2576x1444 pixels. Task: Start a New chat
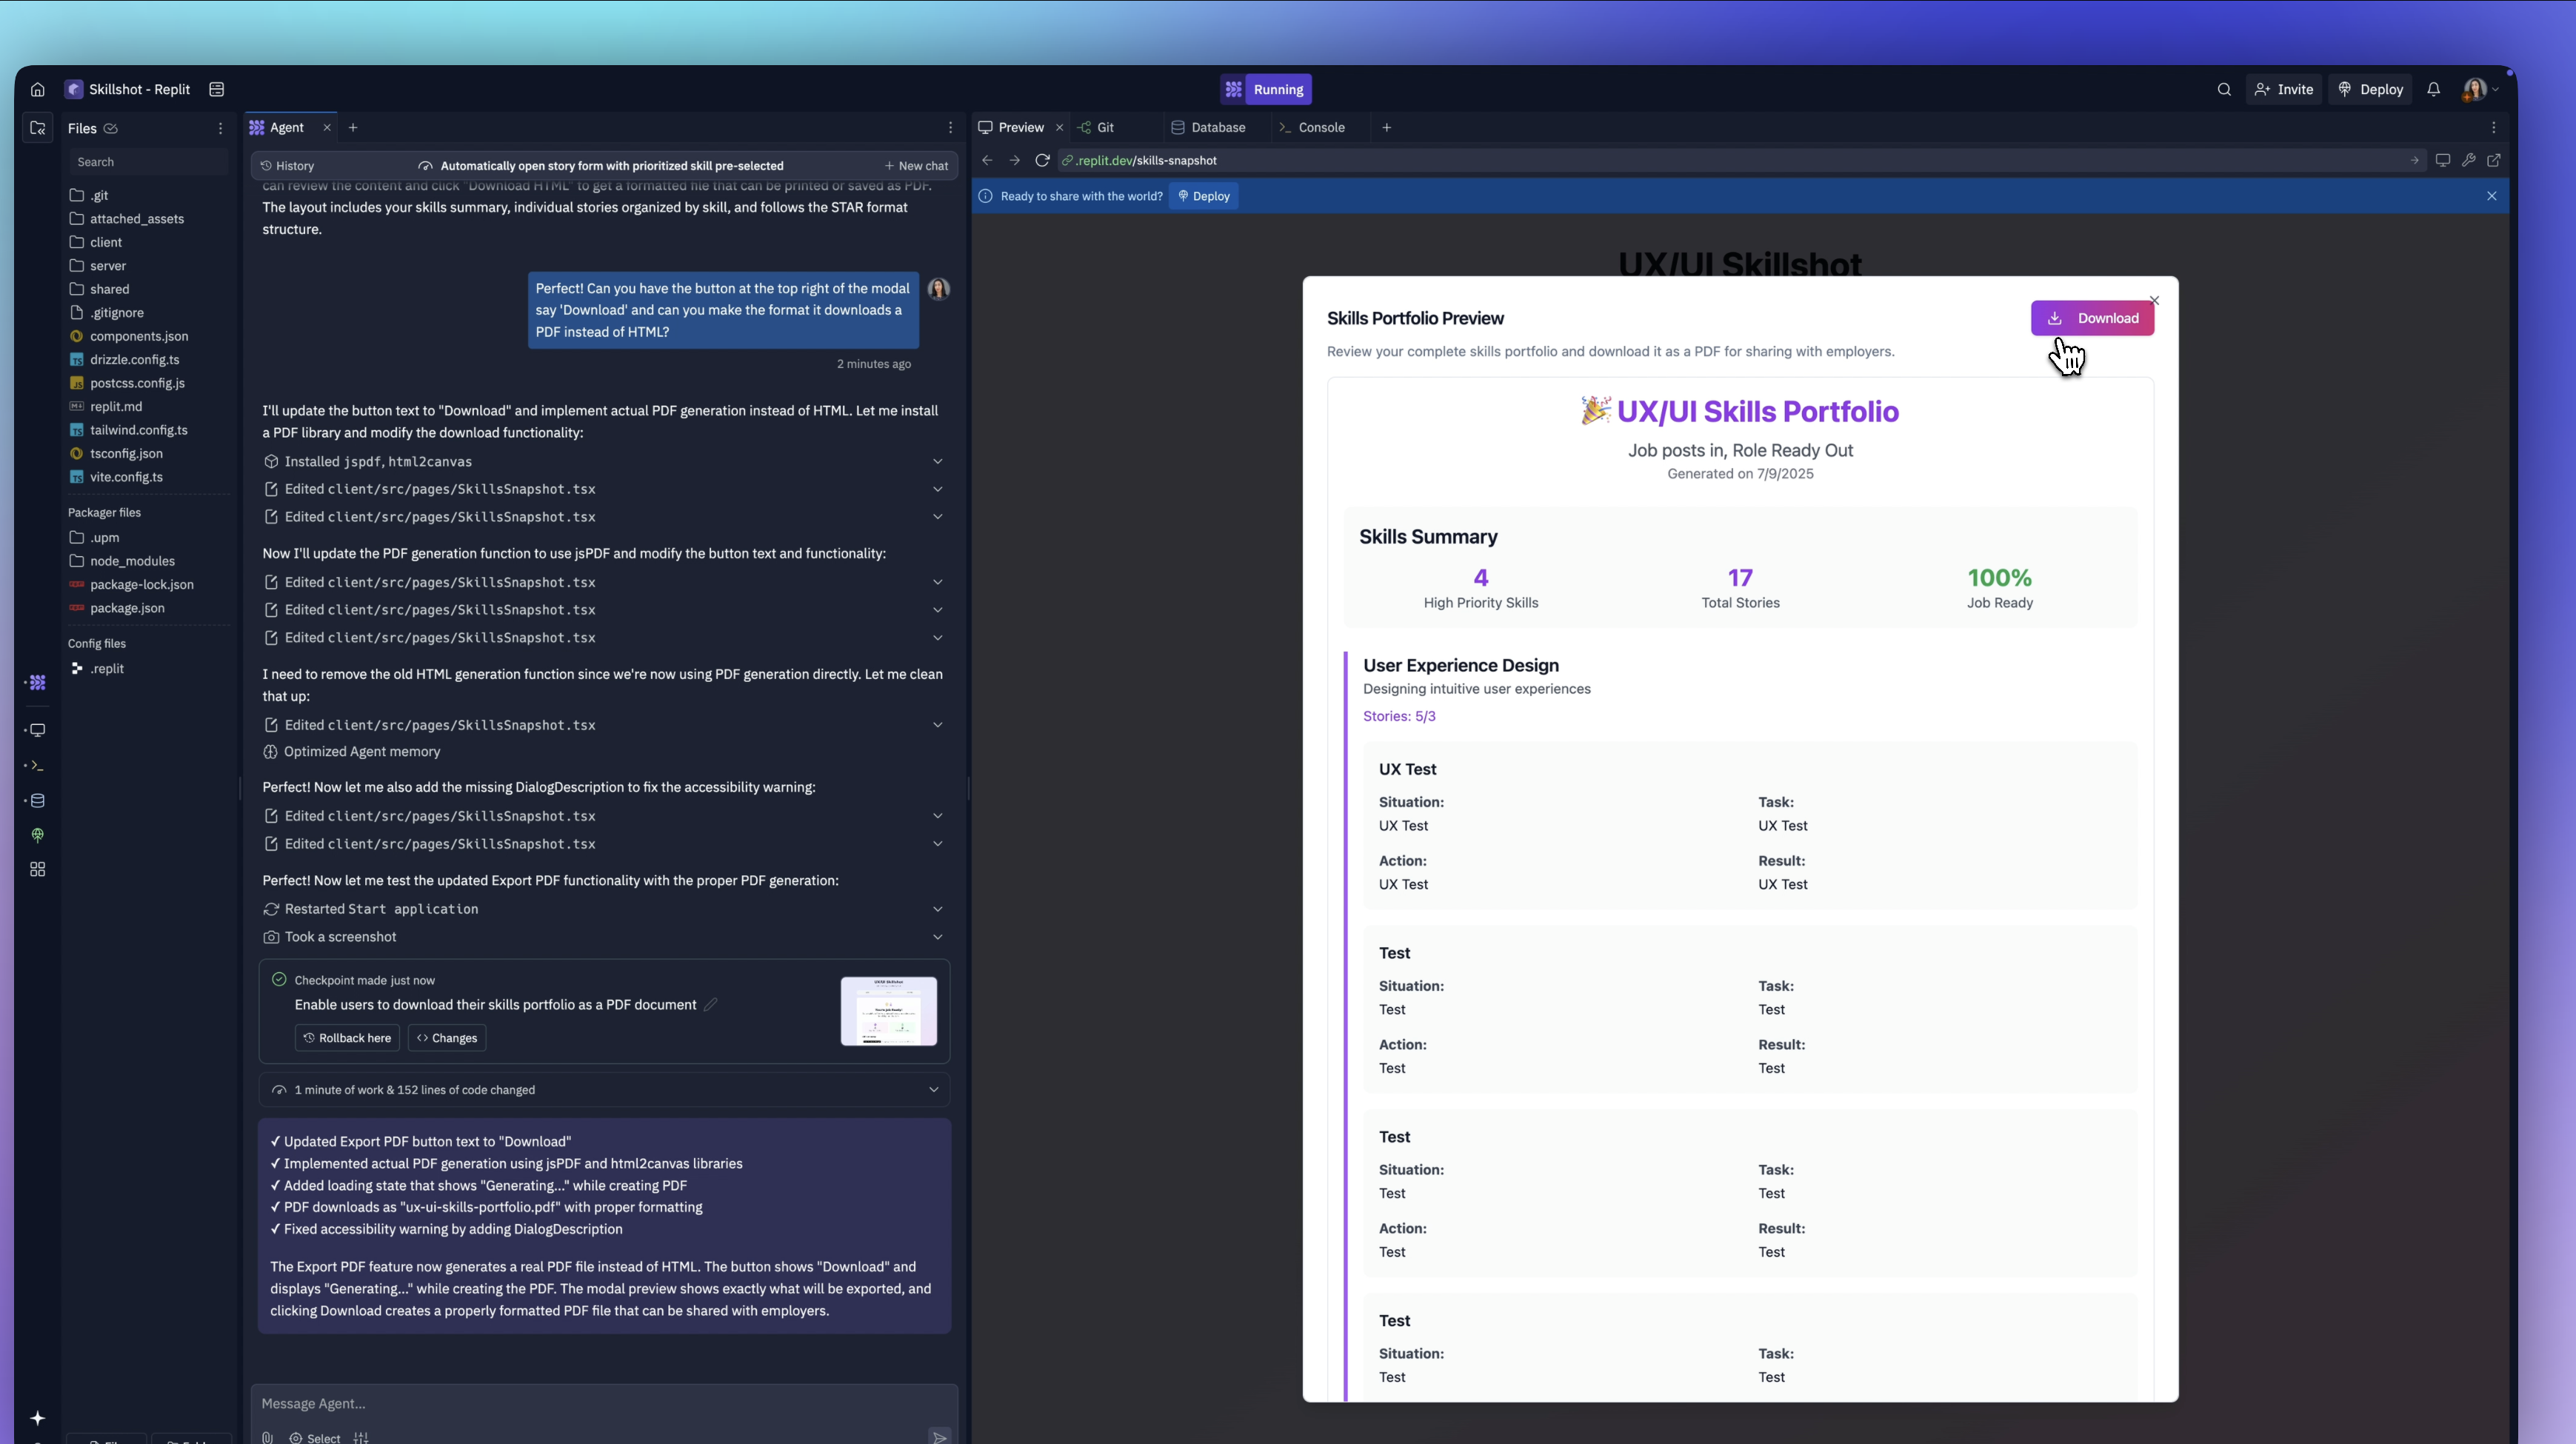point(916,166)
